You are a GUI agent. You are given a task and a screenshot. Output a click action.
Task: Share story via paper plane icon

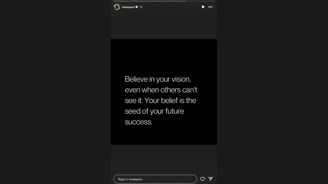(210, 179)
